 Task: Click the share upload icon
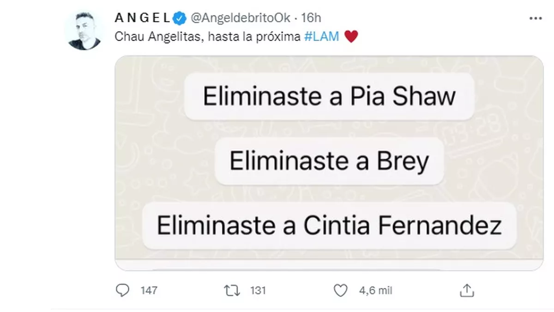[x=467, y=290]
